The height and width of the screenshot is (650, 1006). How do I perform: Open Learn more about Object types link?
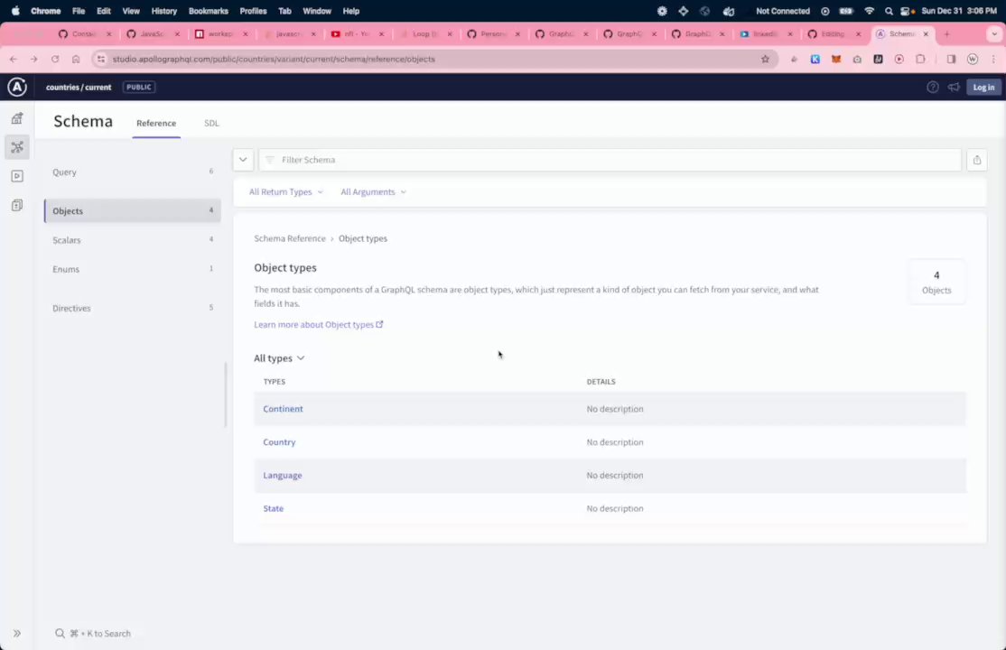pyautogui.click(x=318, y=325)
